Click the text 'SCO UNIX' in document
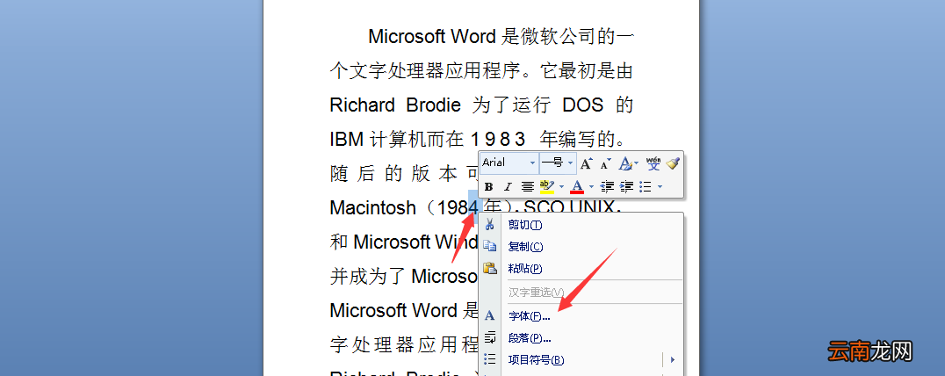Screen dimensions: 945x376 point(568,208)
